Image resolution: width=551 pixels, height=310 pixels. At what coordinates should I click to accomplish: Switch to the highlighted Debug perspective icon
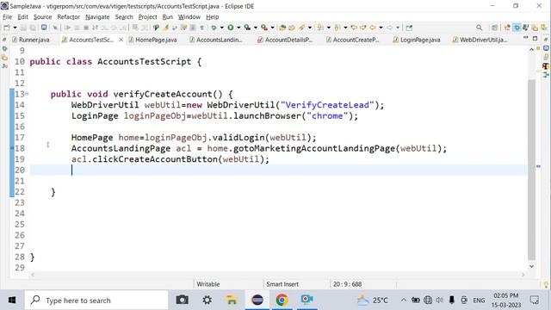click(517, 28)
